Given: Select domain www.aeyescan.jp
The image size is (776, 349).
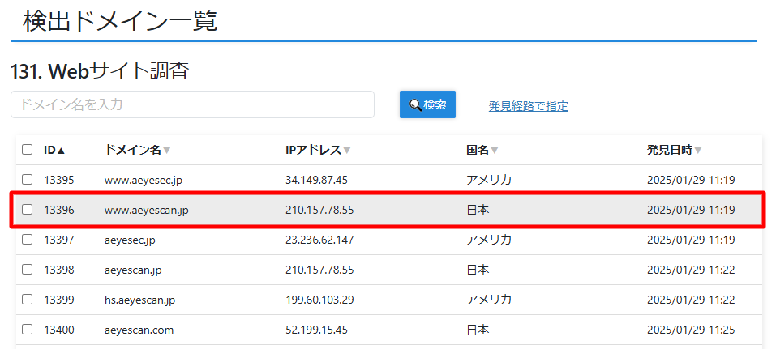Looking at the screenshot, I should pos(147,210).
